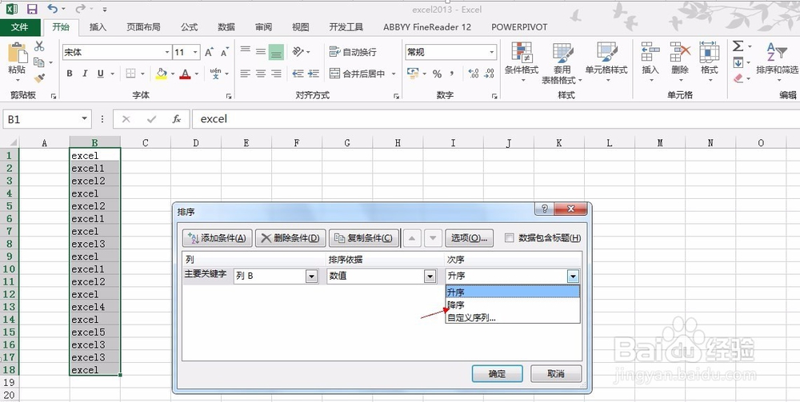Switch to the 插入 (Insert) tab
Screen dimensions: 800x402
coord(98,27)
